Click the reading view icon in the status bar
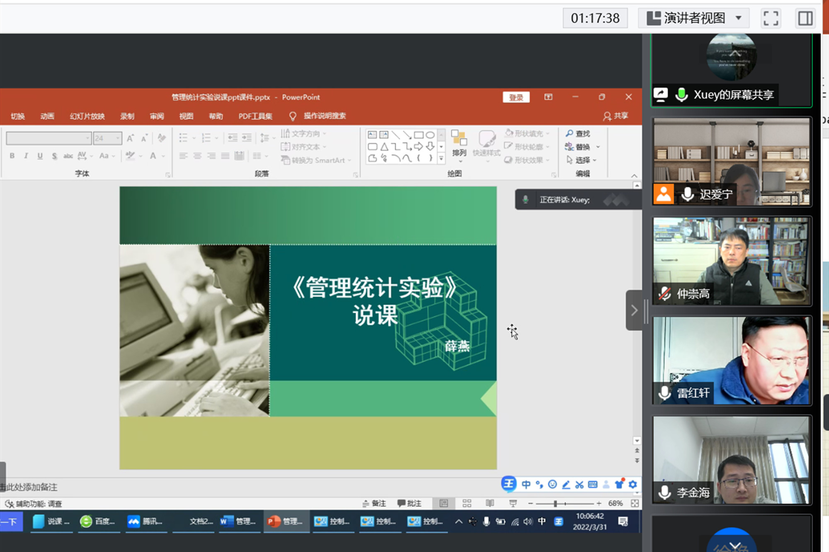829x552 pixels. click(490, 503)
